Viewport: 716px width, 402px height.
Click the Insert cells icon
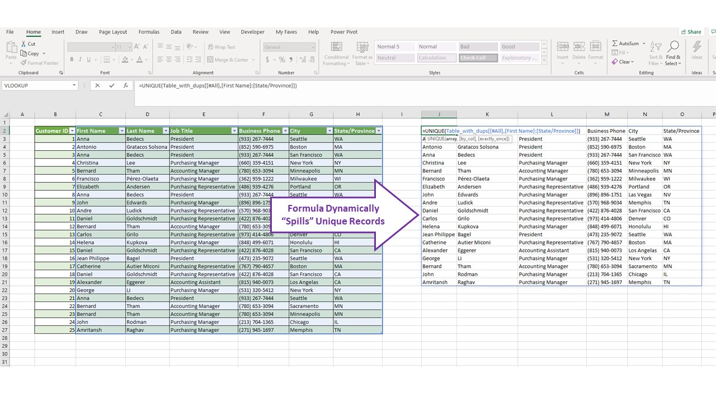562,47
